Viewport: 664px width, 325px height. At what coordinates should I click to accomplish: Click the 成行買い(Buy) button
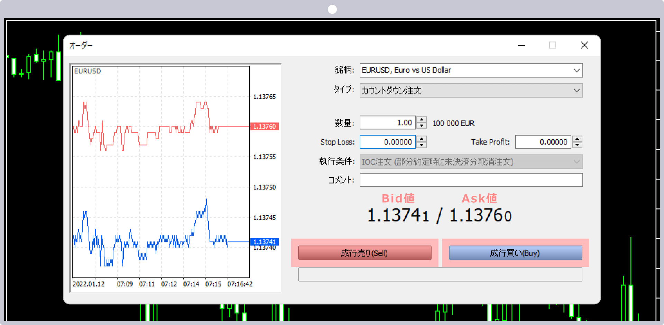pyautogui.click(x=515, y=253)
